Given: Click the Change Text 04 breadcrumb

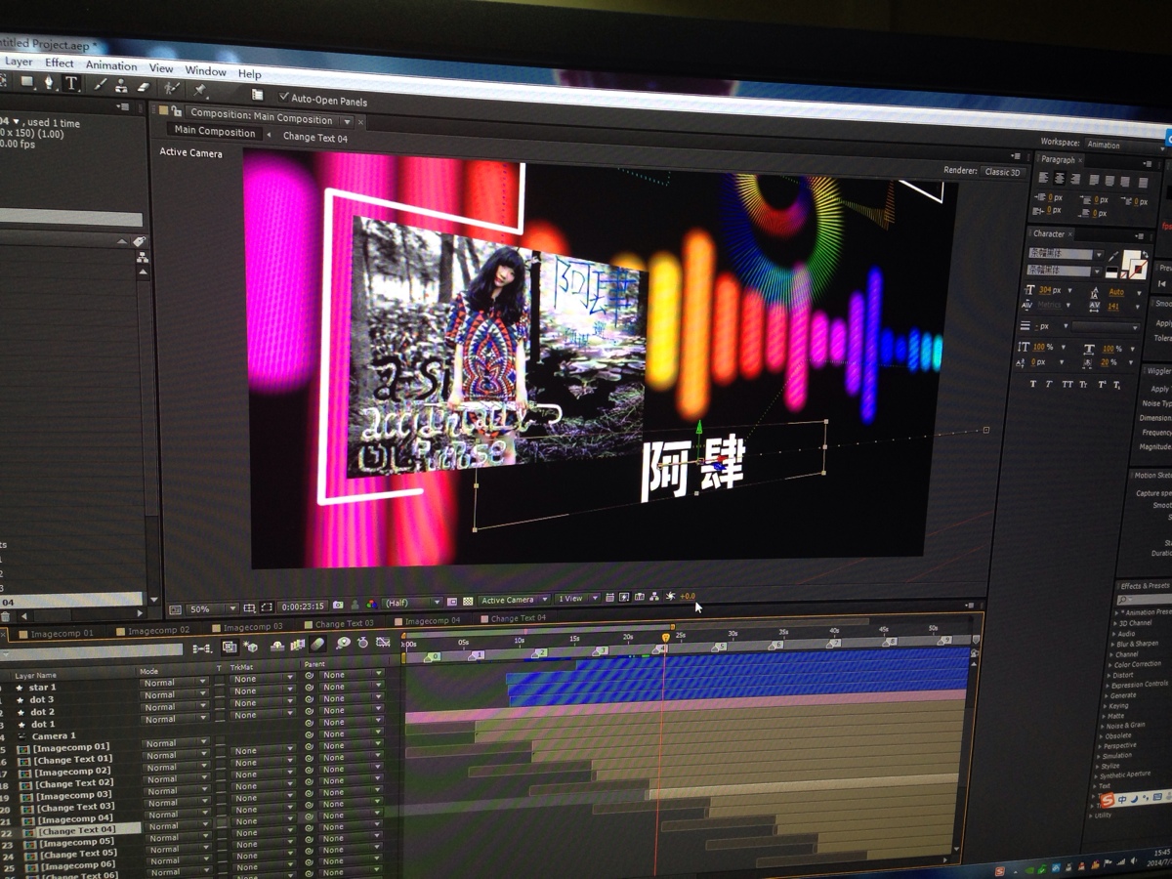Looking at the screenshot, I should (x=315, y=138).
